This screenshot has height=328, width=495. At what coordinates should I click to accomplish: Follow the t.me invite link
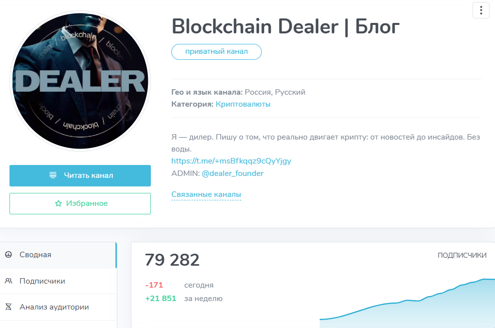(x=231, y=161)
